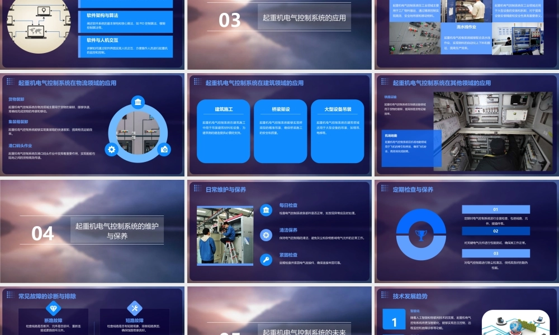
Task: Click the wrench tools icon above 短路故障
Action: pos(134,308)
